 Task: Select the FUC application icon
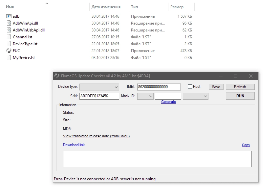pyautogui.click(x=9, y=50)
